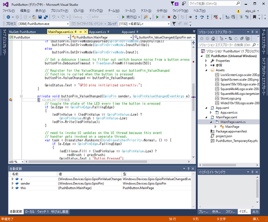Expand the 参照 references node
The width and height of the screenshot is (268, 222).
click(x=206, y=65)
